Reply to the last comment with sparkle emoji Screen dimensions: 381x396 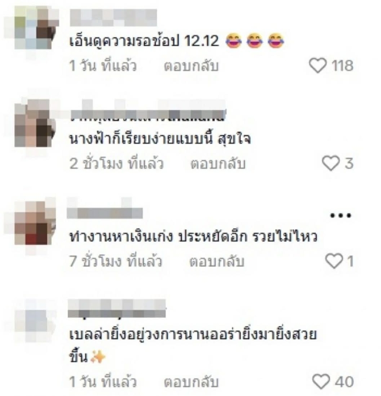click(x=191, y=382)
